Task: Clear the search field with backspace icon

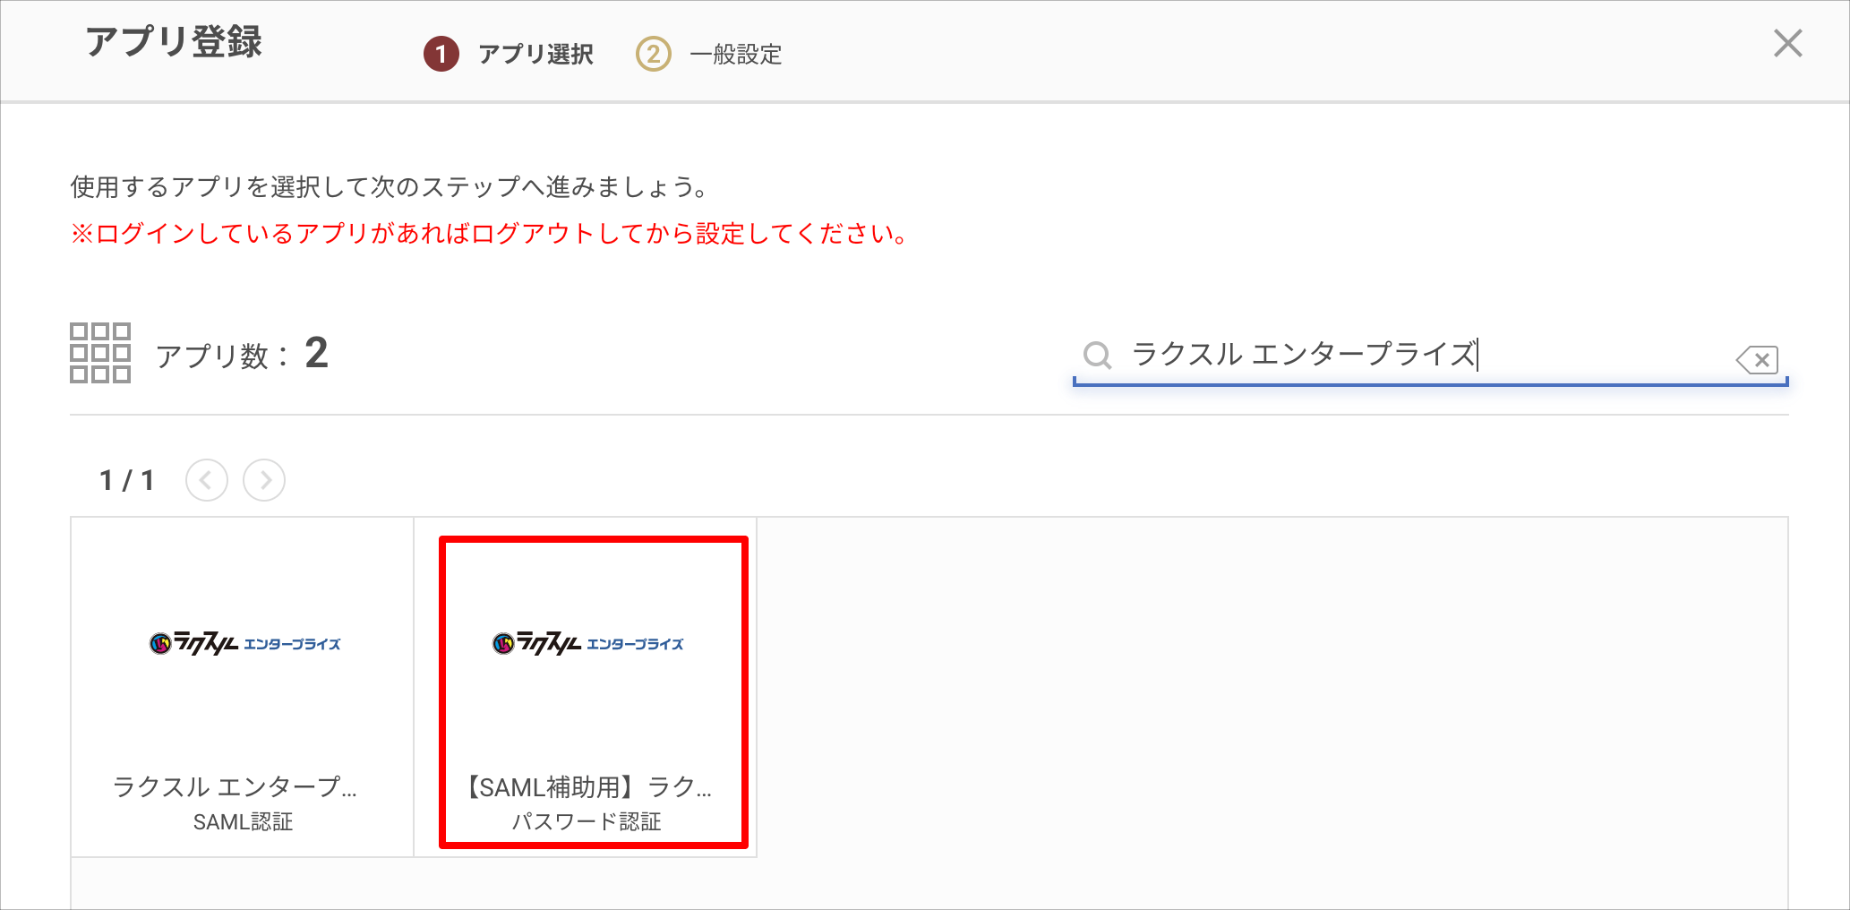Action: click(x=1757, y=360)
